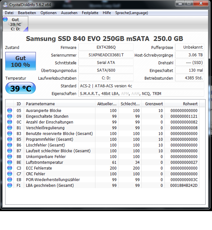Click the Übertragungsmodus field SATA/600

point(106,70)
